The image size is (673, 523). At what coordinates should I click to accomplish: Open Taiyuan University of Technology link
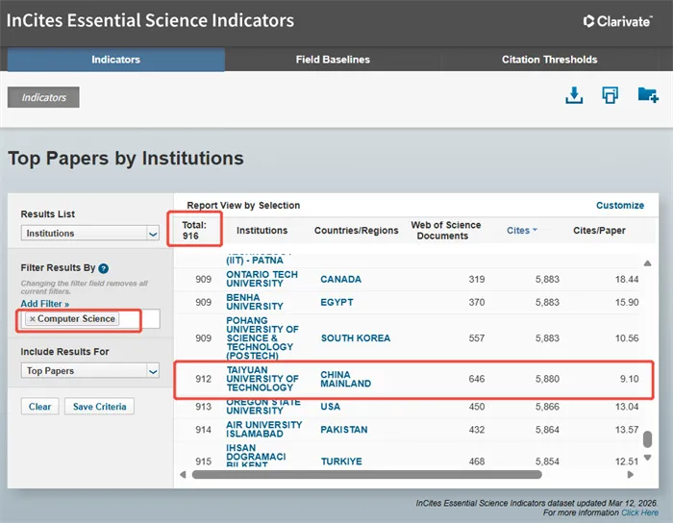point(261,378)
